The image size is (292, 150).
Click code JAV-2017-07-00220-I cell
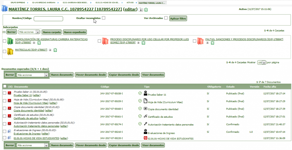click(111, 138)
